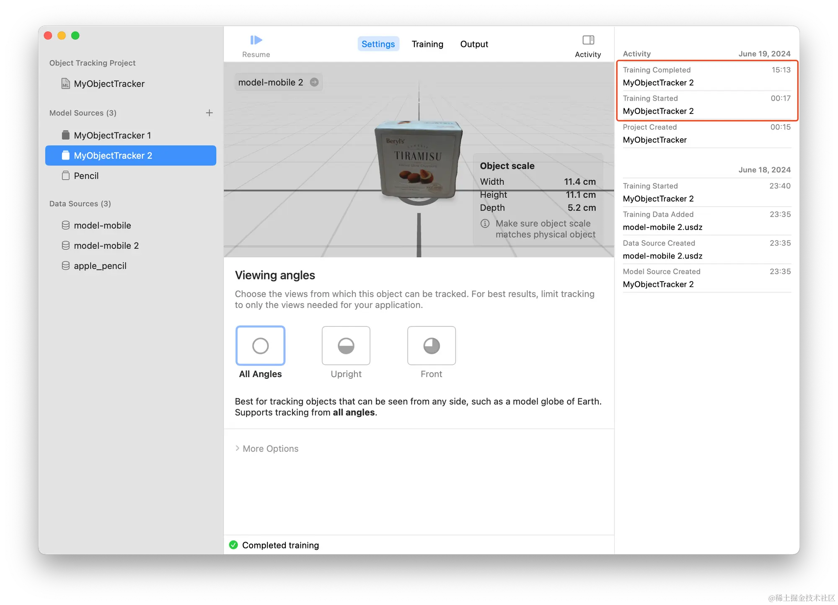Click the Width 11.4 cm value

(x=579, y=181)
